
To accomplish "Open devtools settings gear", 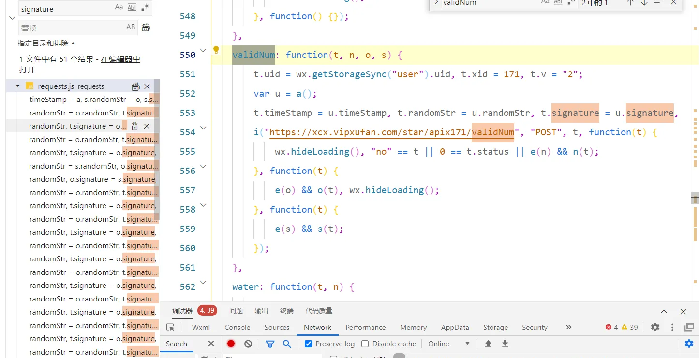I will [x=655, y=327].
